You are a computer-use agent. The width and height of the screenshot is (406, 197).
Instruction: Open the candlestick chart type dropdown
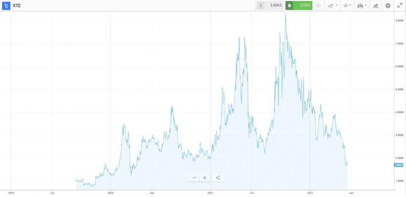tap(362, 6)
